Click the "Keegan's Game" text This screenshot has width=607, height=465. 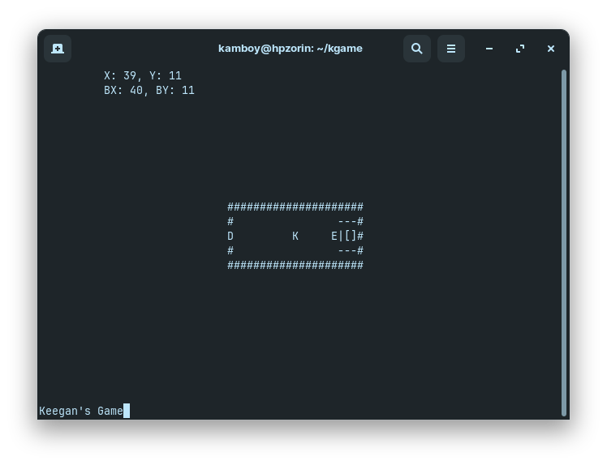pos(81,411)
